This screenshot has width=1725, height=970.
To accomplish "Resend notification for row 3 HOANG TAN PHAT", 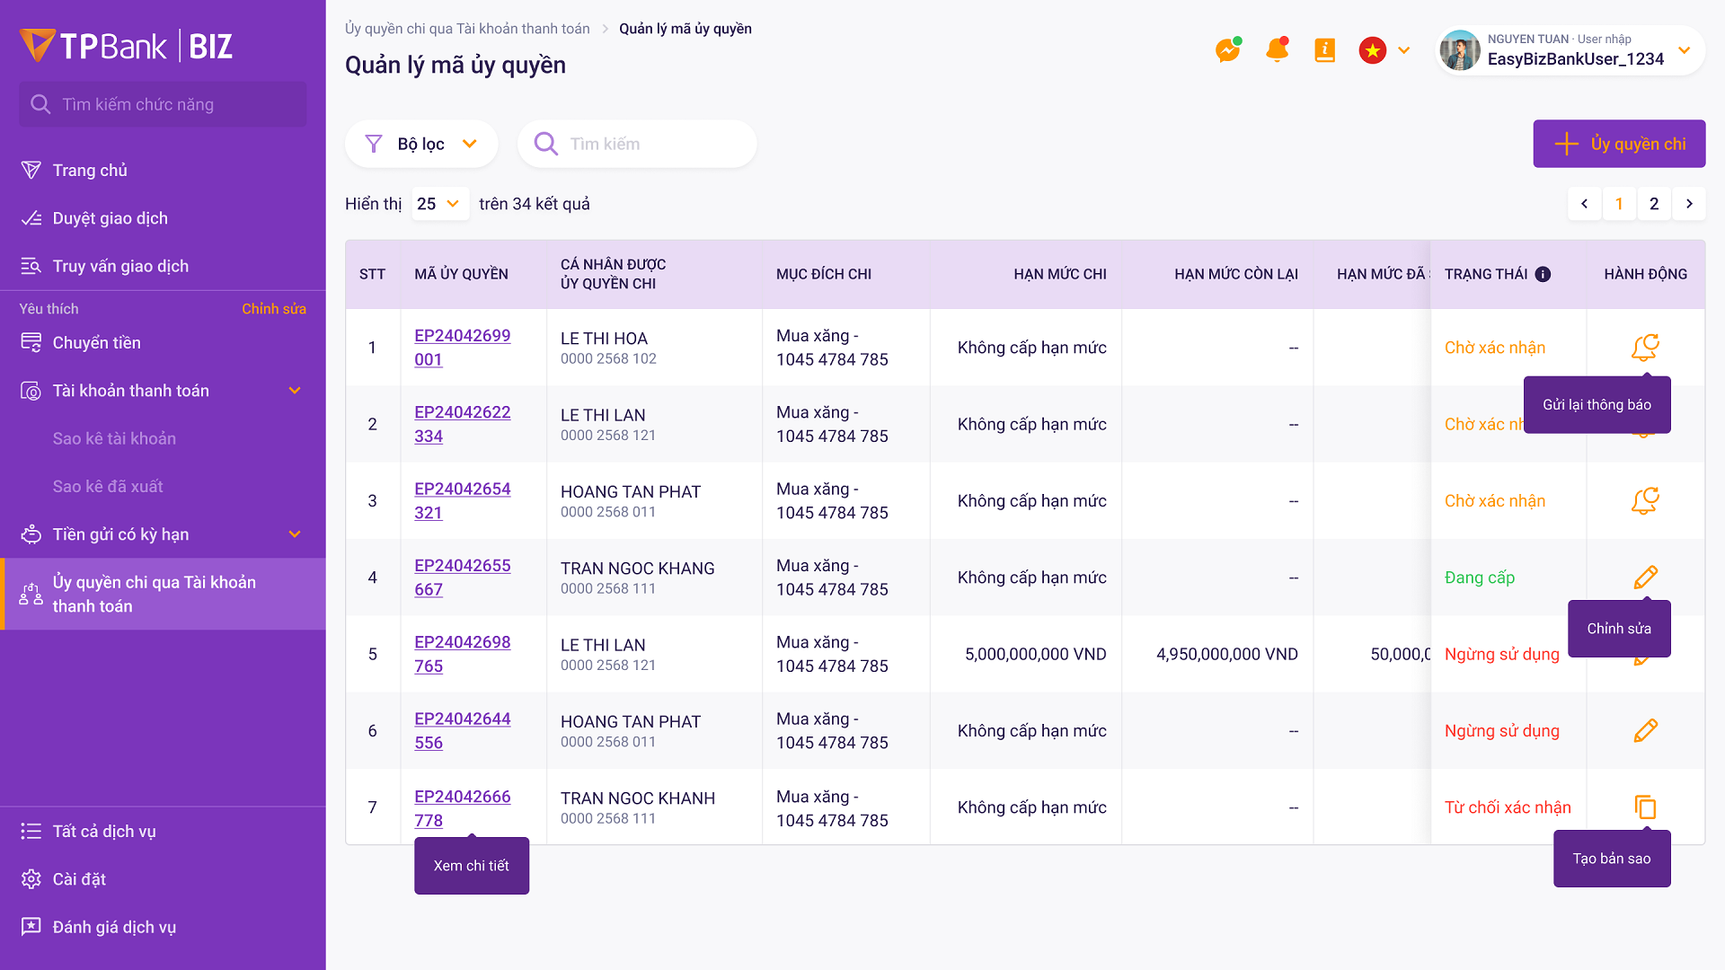I will click(1645, 500).
